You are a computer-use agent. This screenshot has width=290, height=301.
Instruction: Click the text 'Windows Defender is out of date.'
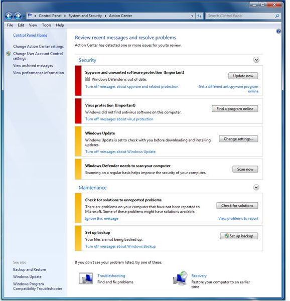[x=119, y=79]
